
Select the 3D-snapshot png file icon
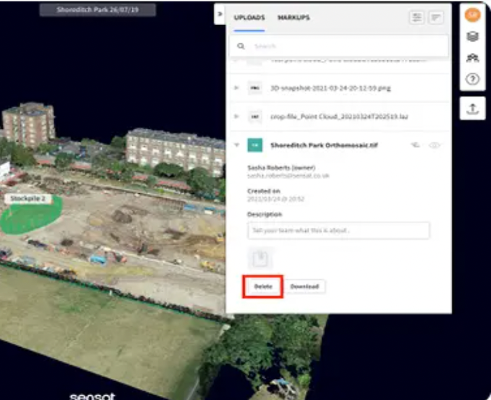255,88
